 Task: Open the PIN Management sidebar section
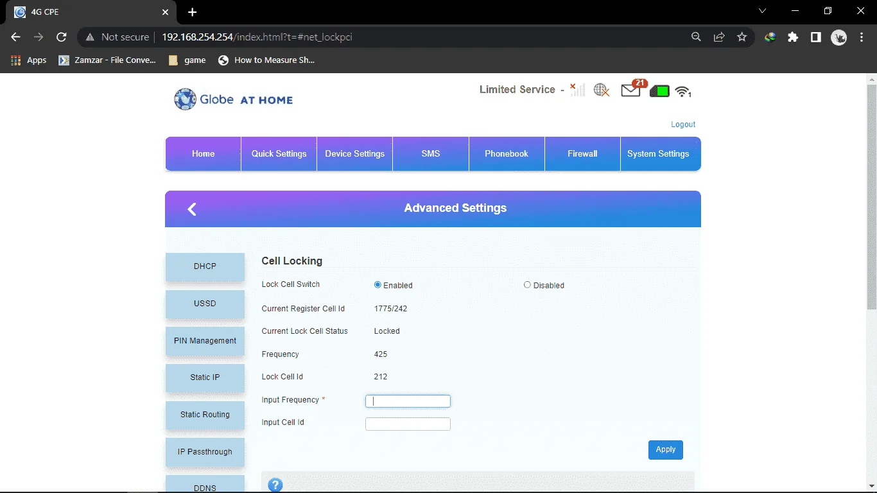point(205,341)
